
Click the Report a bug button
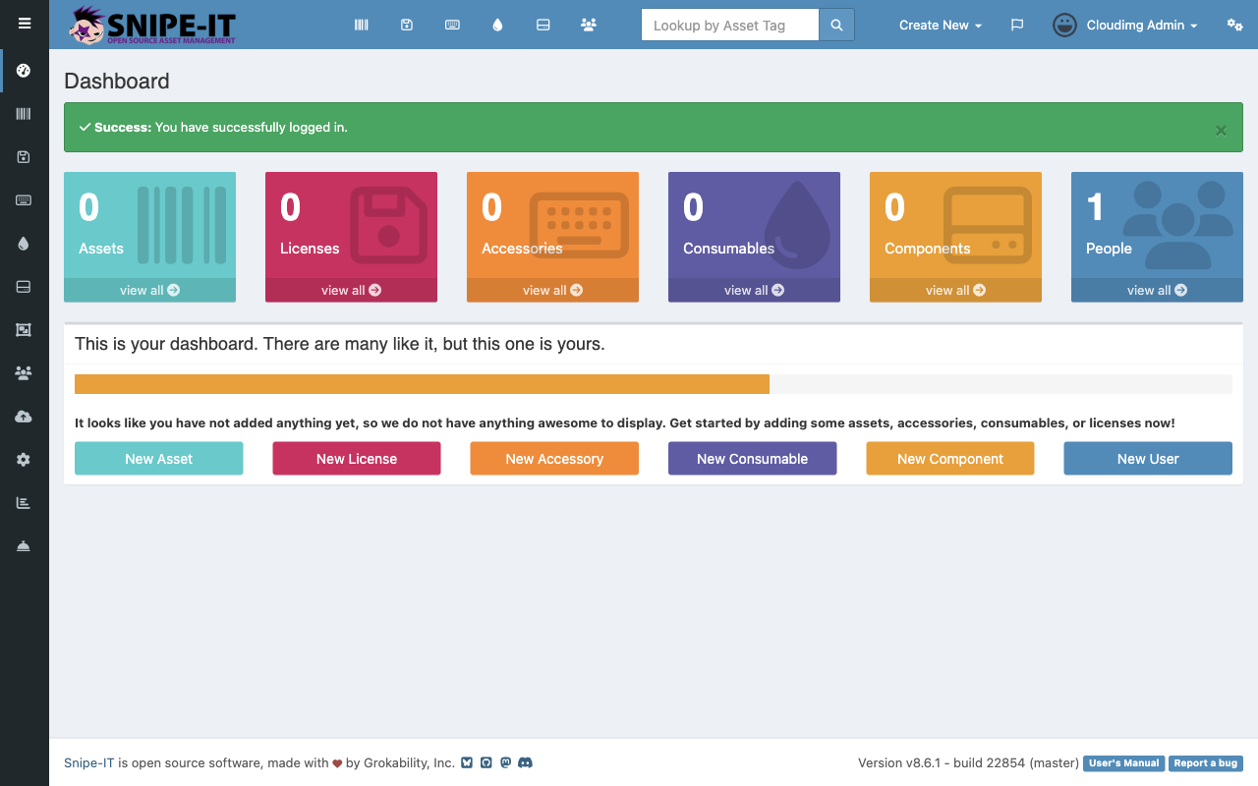pos(1206,763)
